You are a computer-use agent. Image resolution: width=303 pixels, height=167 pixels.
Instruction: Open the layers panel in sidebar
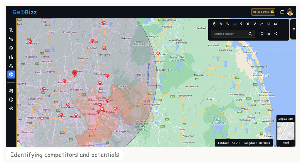pyautogui.click(x=11, y=48)
